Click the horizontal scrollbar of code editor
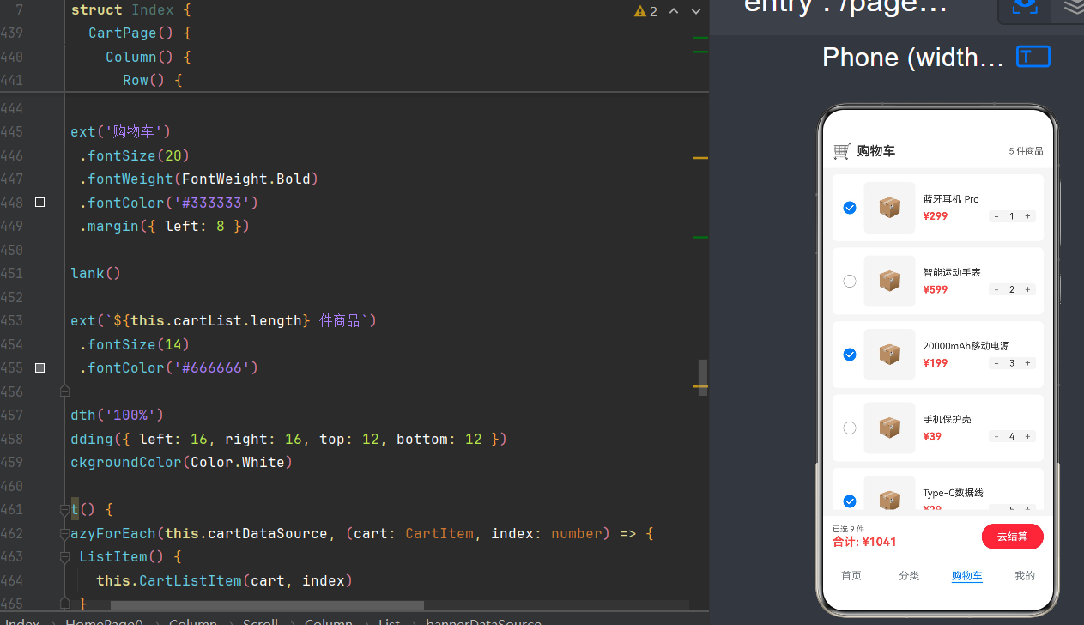 click(267, 605)
